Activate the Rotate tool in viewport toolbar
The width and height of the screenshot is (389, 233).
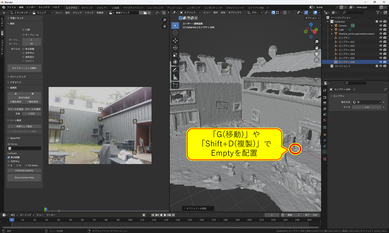click(175, 48)
